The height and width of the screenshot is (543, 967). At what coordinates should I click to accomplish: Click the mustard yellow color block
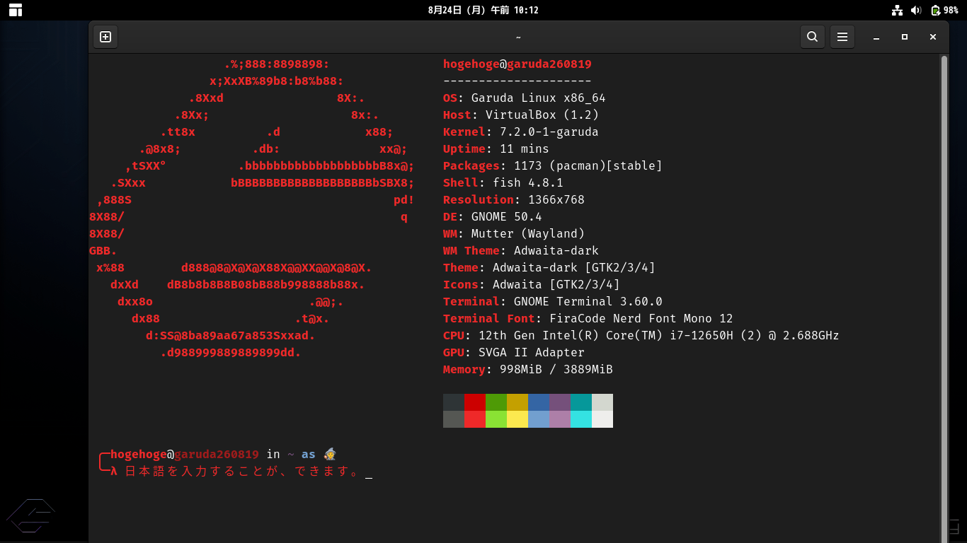coord(517,402)
